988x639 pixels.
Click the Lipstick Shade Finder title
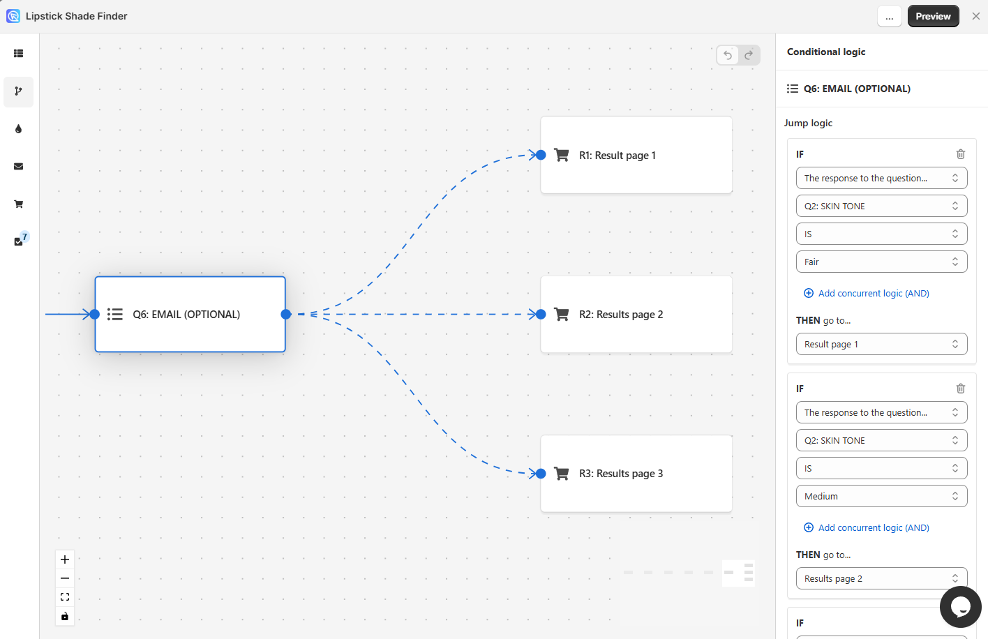click(77, 16)
